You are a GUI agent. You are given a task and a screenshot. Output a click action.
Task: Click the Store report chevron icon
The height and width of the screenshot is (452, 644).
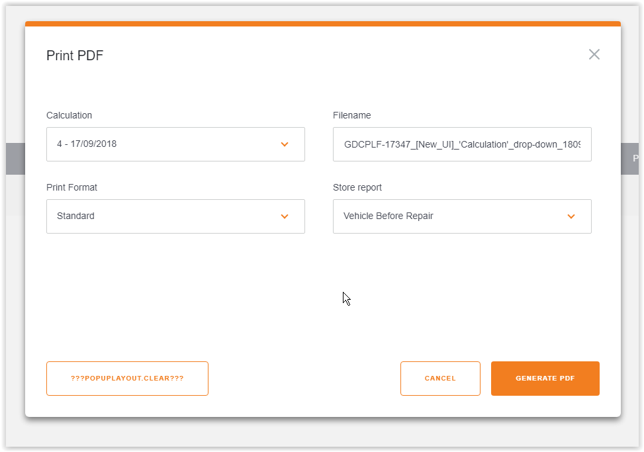click(x=571, y=216)
